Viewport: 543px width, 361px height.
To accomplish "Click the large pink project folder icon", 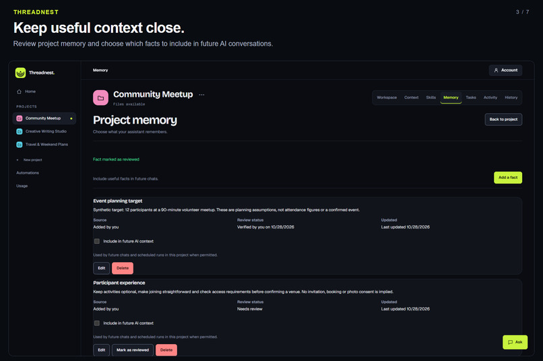I will (101, 97).
